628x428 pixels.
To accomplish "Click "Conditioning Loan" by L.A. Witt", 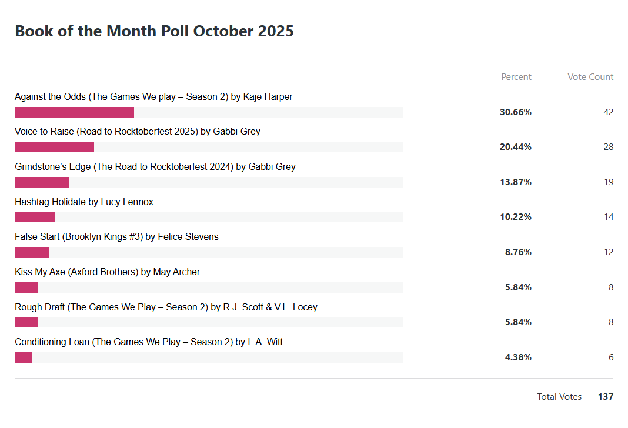I will 149,342.
